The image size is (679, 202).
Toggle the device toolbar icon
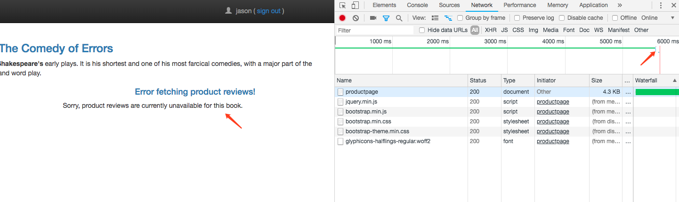[355, 6]
